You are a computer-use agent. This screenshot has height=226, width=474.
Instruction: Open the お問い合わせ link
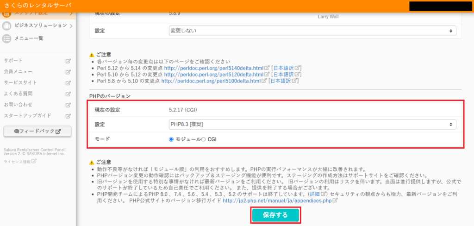(x=18, y=105)
